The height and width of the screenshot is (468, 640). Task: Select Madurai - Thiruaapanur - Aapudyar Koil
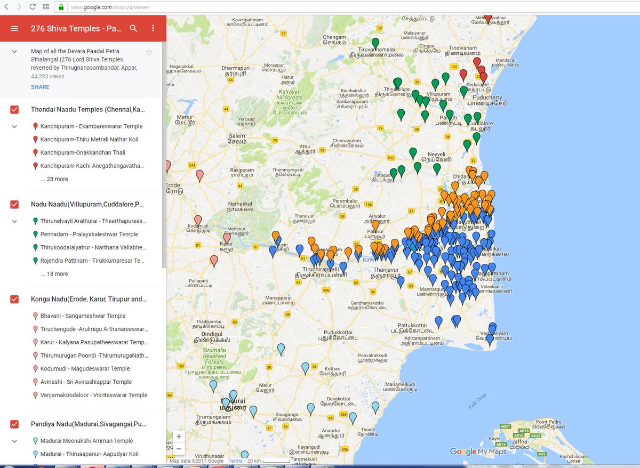pyautogui.click(x=90, y=454)
